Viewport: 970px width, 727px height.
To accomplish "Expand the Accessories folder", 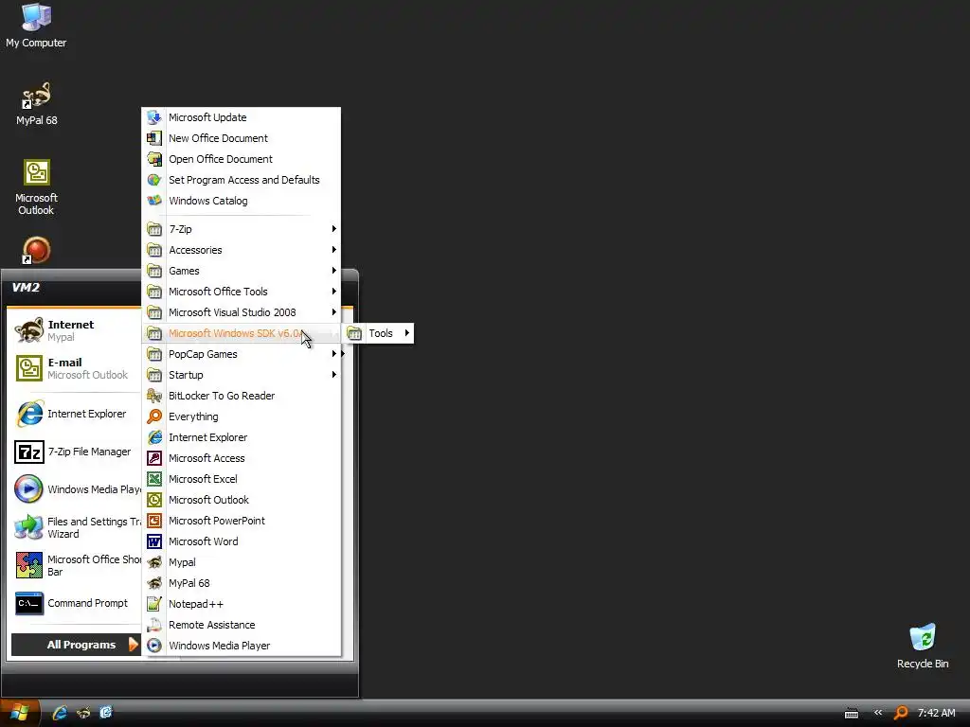I will (242, 250).
